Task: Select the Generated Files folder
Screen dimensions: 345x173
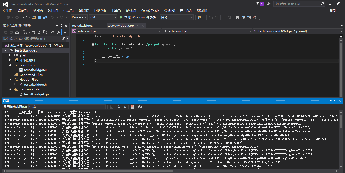Action: (31, 75)
